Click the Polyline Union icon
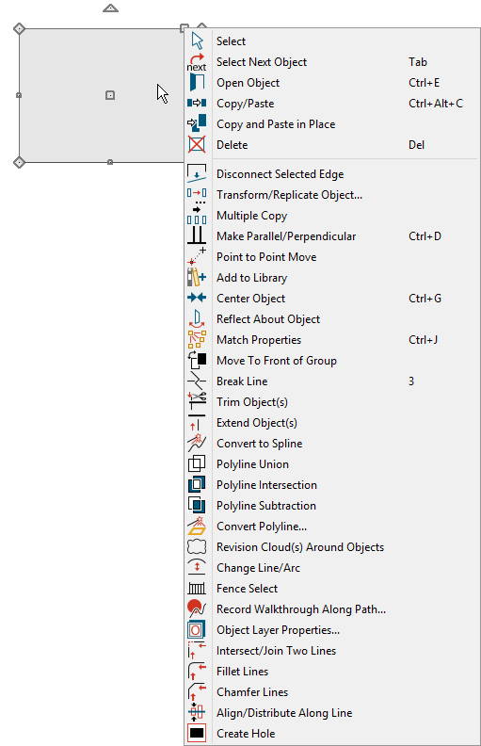Image resolution: width=481 pixels, height=746 pixels. (197, 463)
